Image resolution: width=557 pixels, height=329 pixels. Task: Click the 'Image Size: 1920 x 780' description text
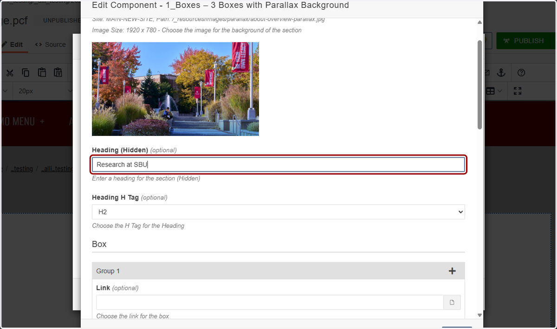pyautogui.click(x=197, y=30)
